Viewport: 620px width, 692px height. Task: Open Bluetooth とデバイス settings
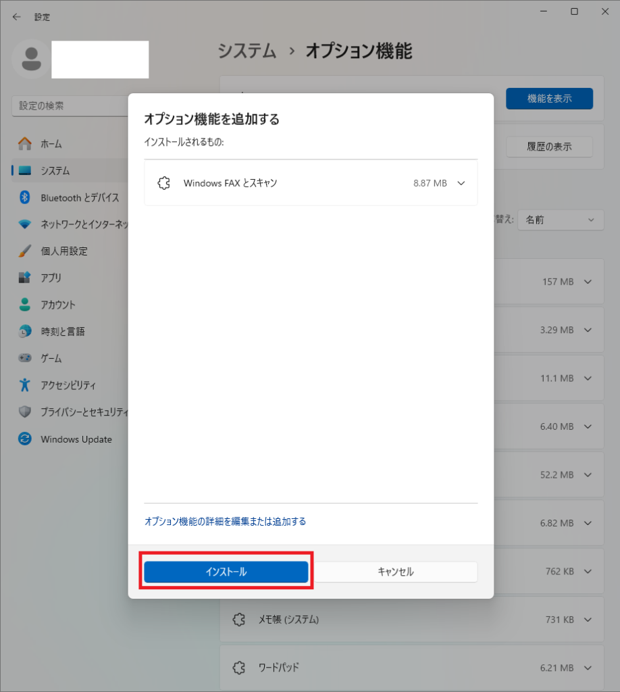click(70, 197)
